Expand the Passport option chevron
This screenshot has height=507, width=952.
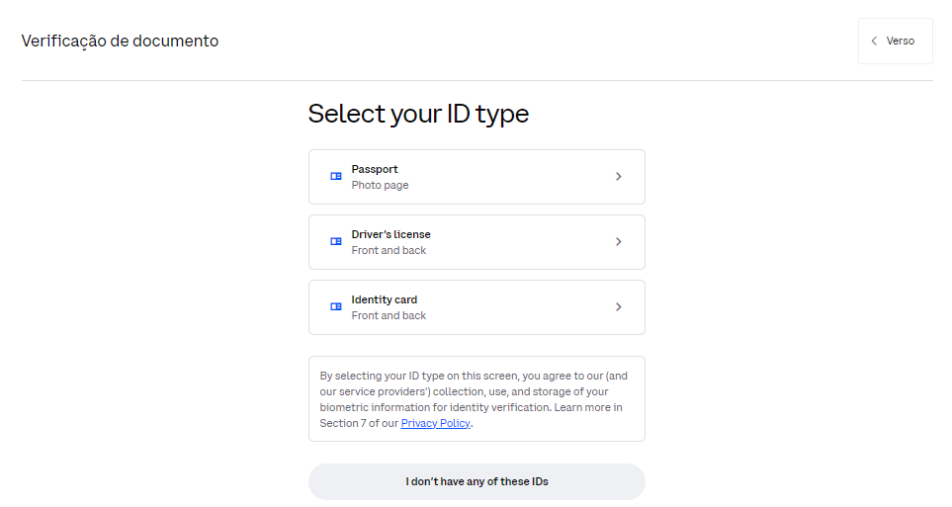[x=619, y=177]
